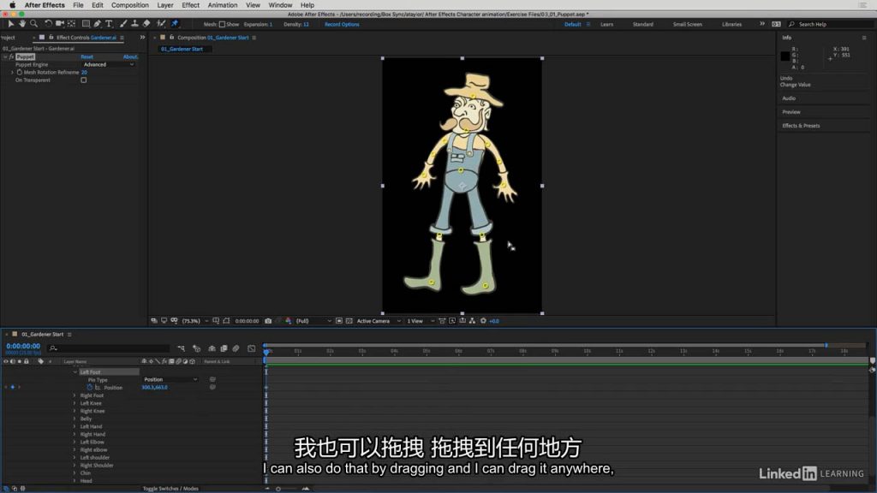Toggle Hide Shy Layers in timeline

212,348
